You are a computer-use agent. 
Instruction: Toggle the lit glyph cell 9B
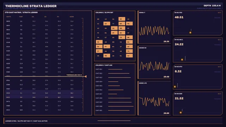click(x=107, y=56)
